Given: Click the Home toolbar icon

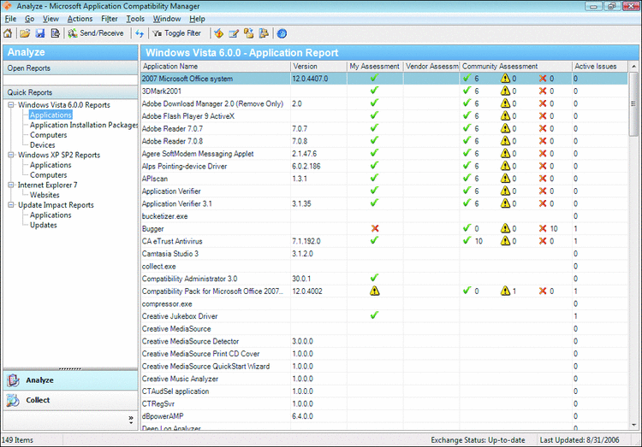Looking at the screenshot, I should click(x=8, y=33).
